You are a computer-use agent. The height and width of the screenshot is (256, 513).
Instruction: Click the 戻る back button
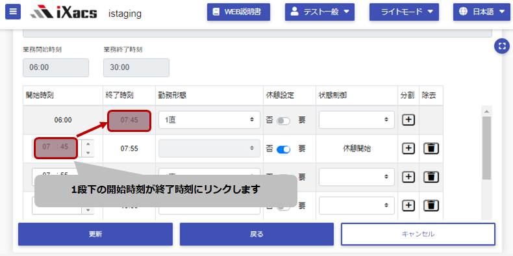pos(256,234)
